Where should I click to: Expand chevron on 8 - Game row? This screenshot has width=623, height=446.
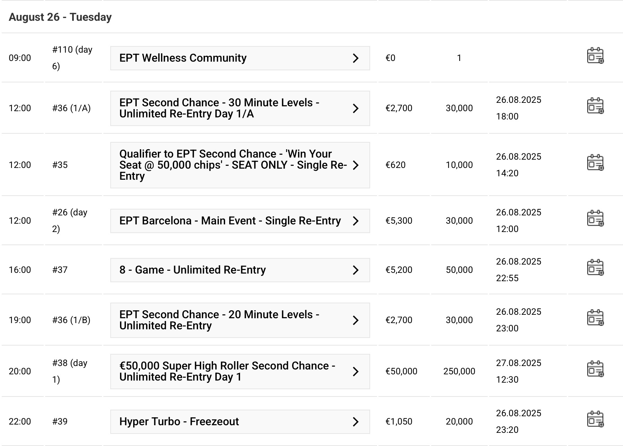coord(356,270)
